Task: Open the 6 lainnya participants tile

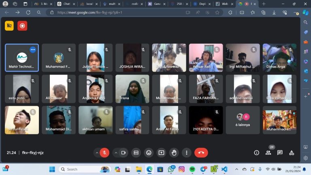Action: (x=243, y=120)
